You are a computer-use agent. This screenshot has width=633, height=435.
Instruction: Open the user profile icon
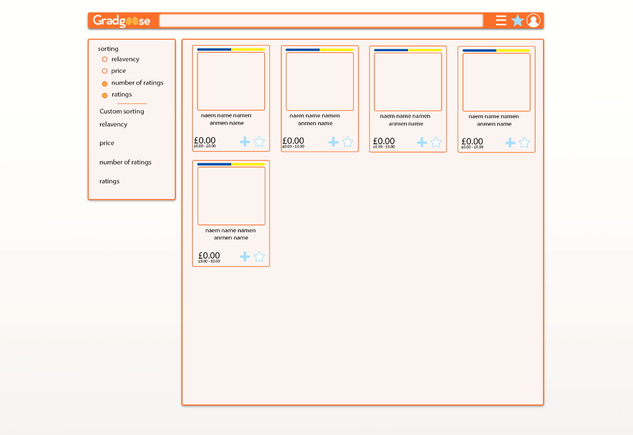533,21
